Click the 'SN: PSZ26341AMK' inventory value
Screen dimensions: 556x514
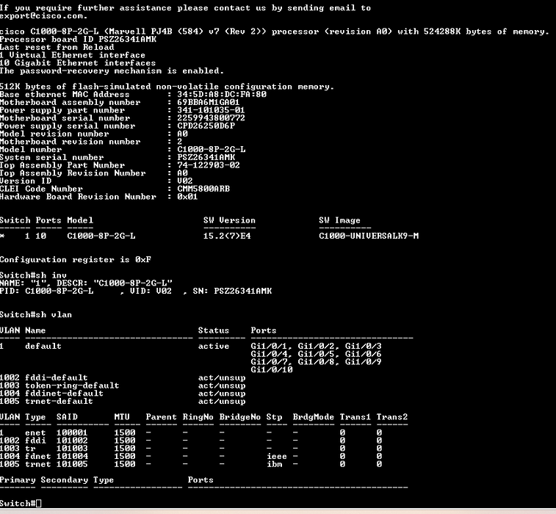coord(232,291)
